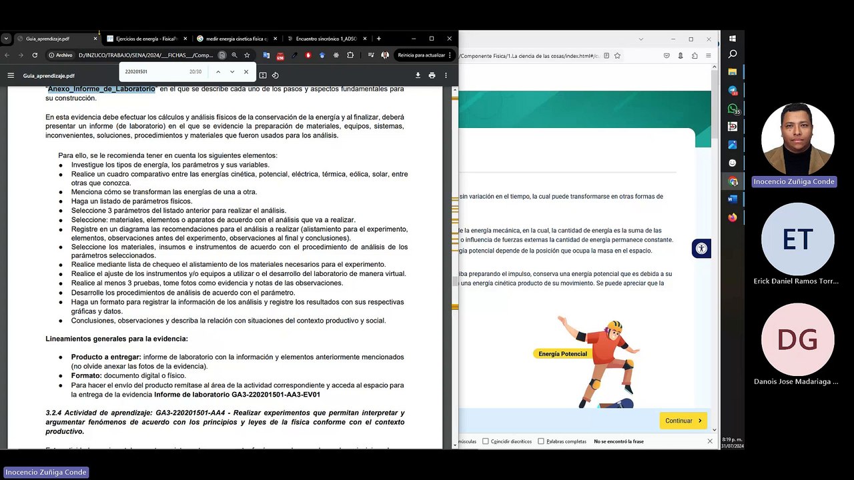Rotate the PDF page counterclockwise
The height and width of the screenshot is (480, 854).
pos(275,75)
